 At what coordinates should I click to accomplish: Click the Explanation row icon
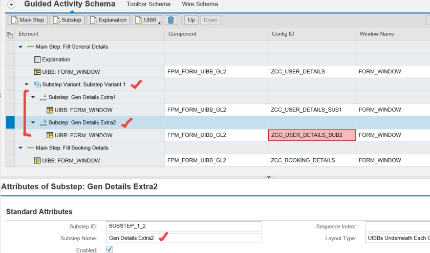[x=37, y=59]
